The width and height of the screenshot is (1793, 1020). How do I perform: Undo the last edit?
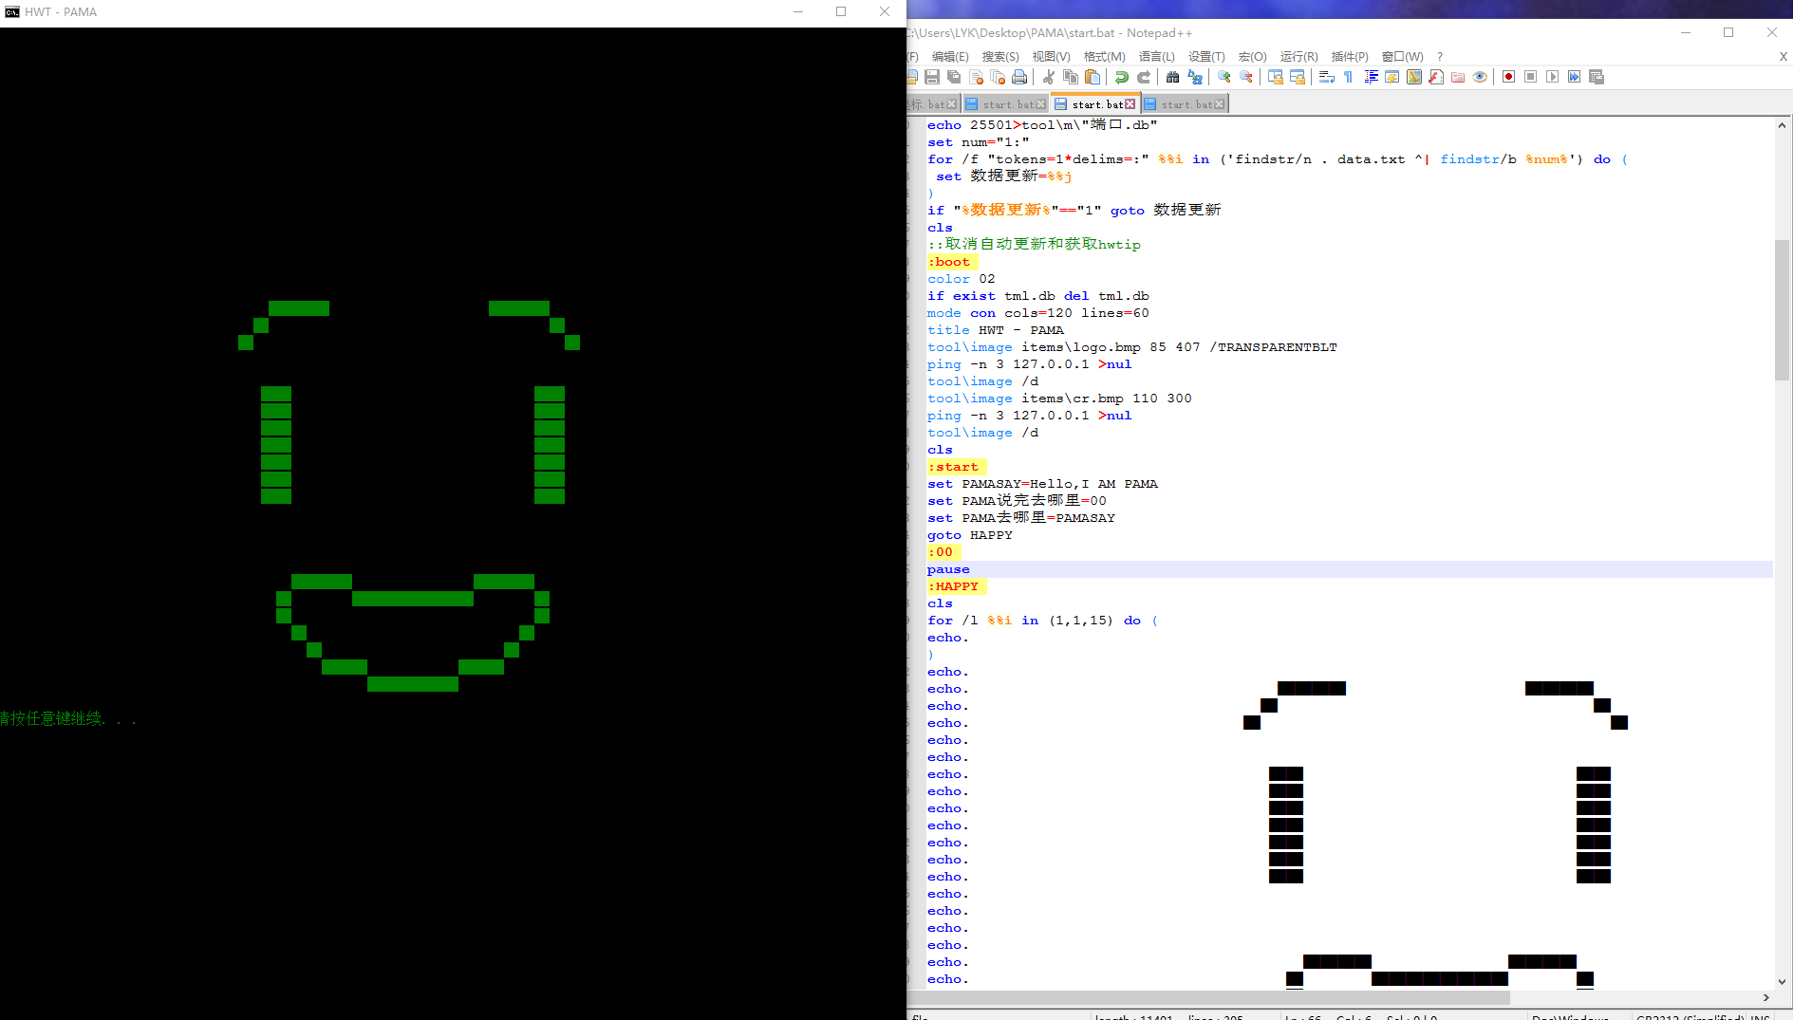click(x=1122, y=77)
